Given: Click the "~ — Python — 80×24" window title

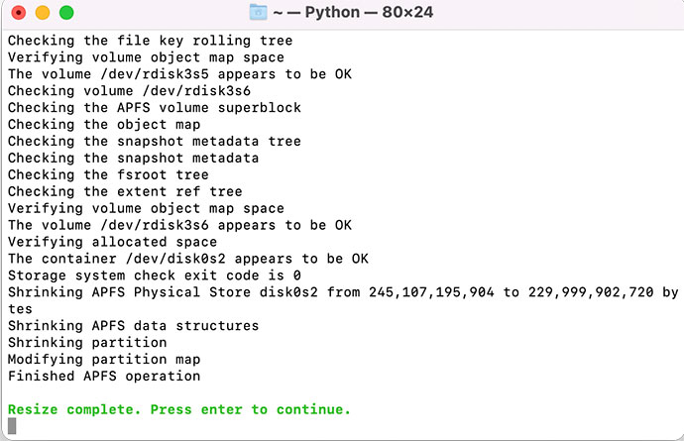Looking at the screenshot, I should tap(354, 13).
